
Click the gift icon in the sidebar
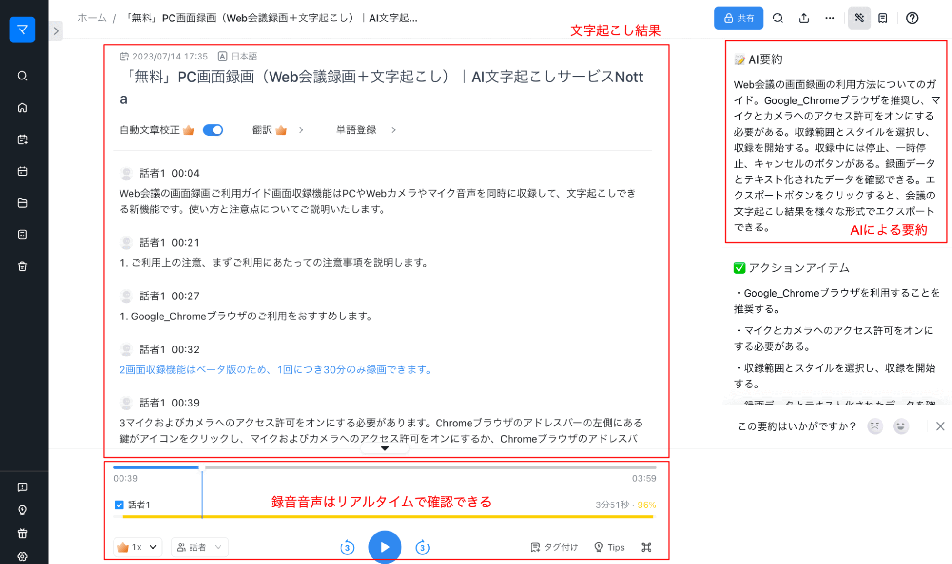coord(22,533)
